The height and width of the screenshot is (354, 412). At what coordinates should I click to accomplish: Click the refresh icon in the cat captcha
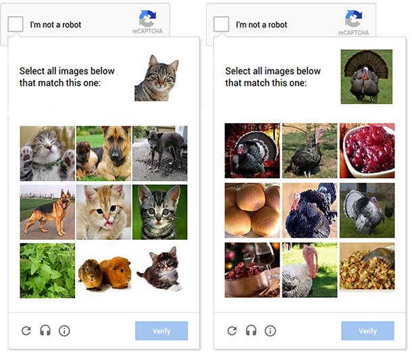pos(26,331)
